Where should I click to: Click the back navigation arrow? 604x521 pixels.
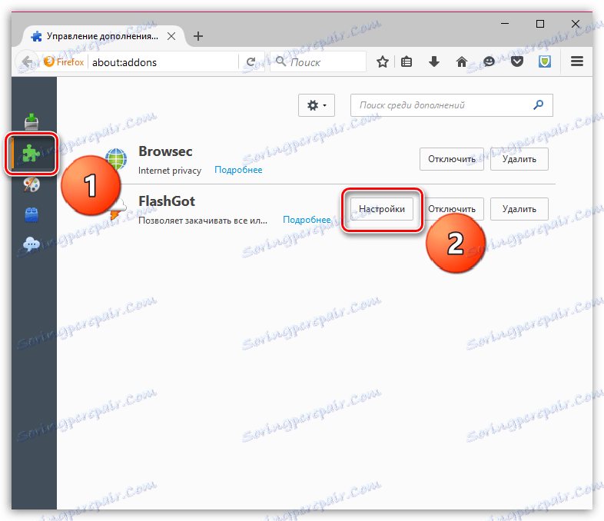[27, 61]
